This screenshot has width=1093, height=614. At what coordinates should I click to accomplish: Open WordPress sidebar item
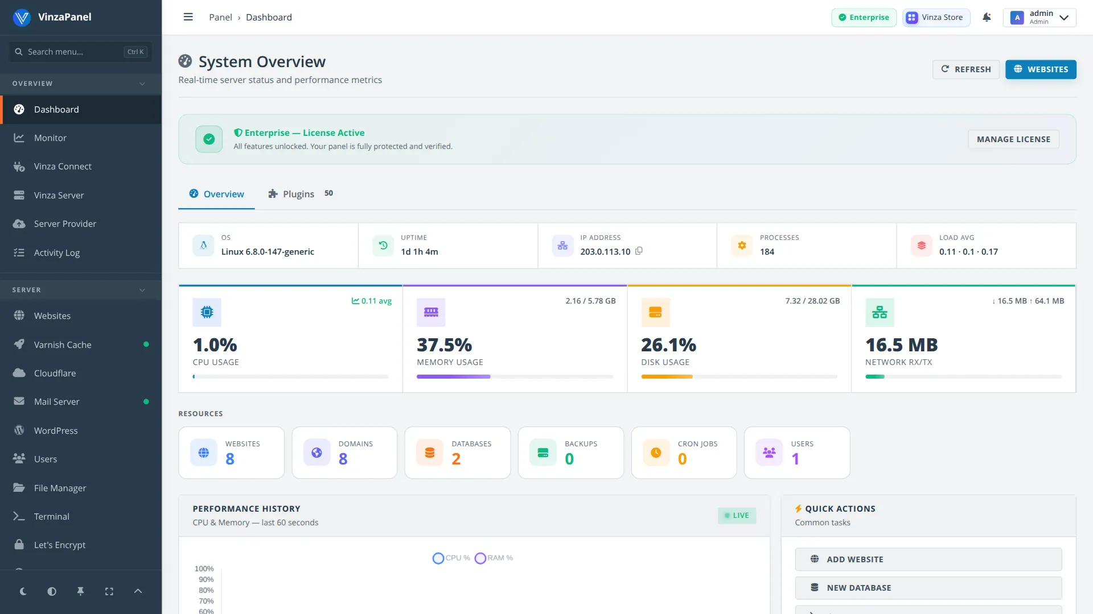(81, 430)
